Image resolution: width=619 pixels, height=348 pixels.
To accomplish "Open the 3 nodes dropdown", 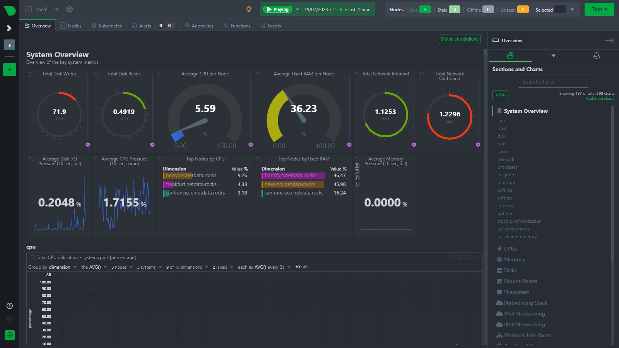I will point(122,267).
